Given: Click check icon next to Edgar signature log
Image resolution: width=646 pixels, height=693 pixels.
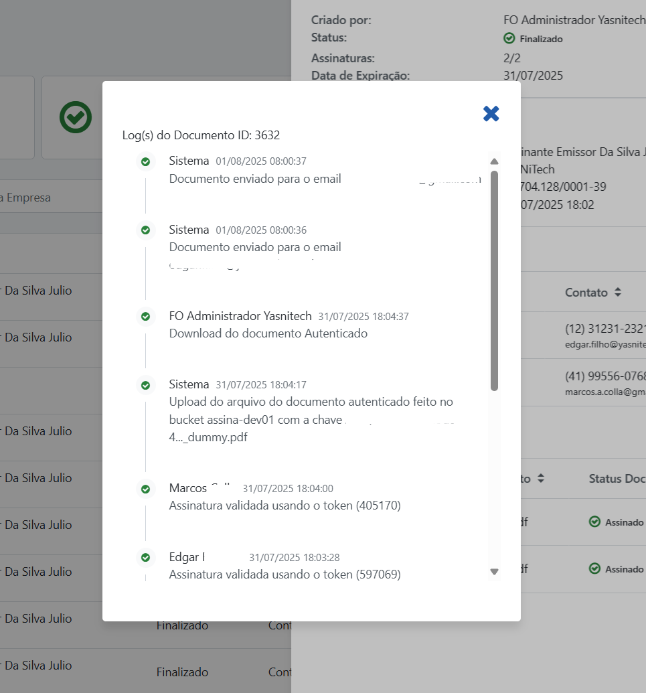Looking at the screenshot, I should tap(145, 557).
